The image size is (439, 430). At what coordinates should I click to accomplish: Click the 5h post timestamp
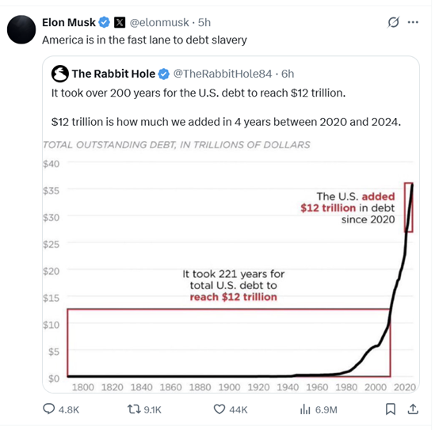pyautogui.click(x=204, y=22)
